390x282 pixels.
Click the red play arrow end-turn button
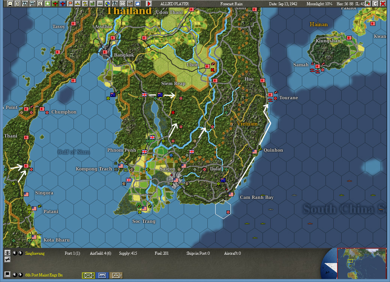coord(149,3)
